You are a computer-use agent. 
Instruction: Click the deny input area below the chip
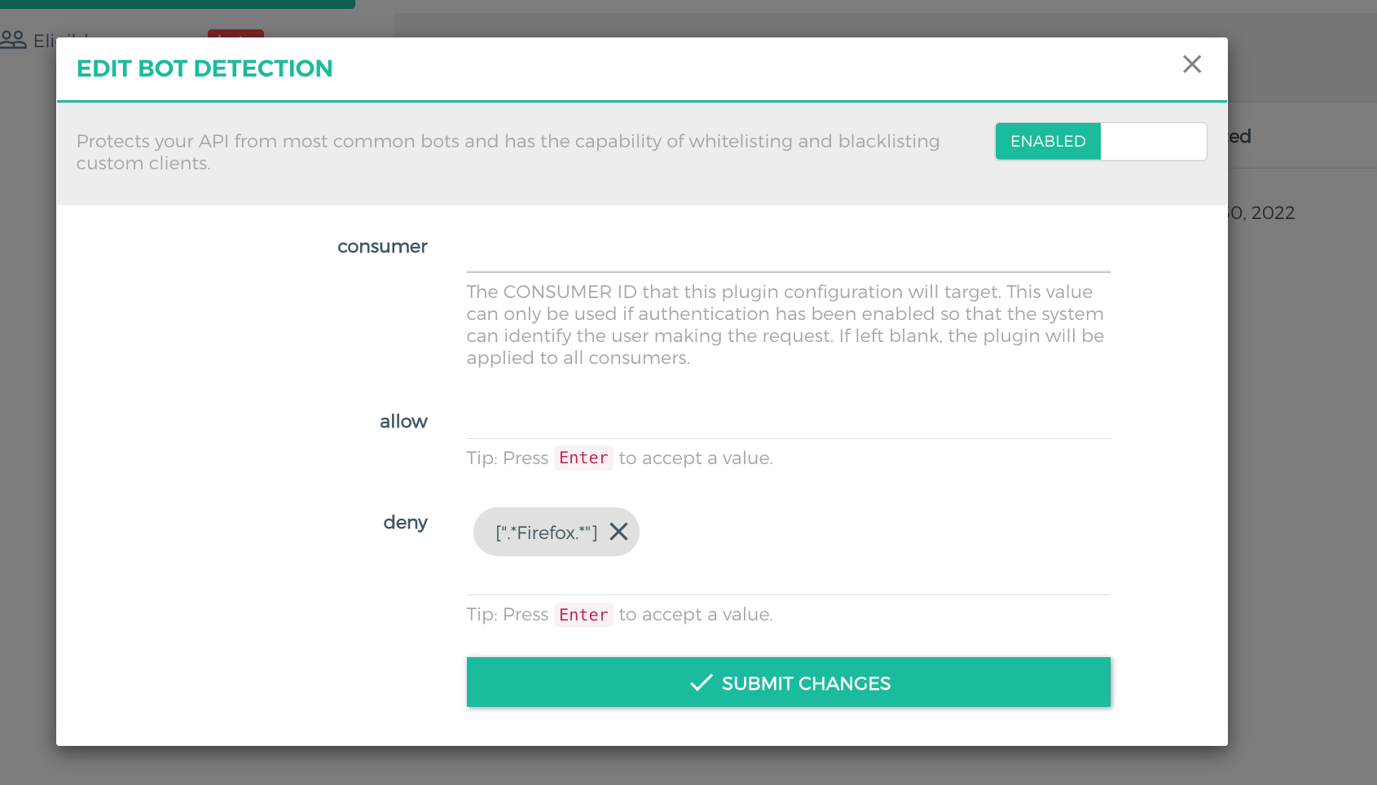click(x=788, y=577)
